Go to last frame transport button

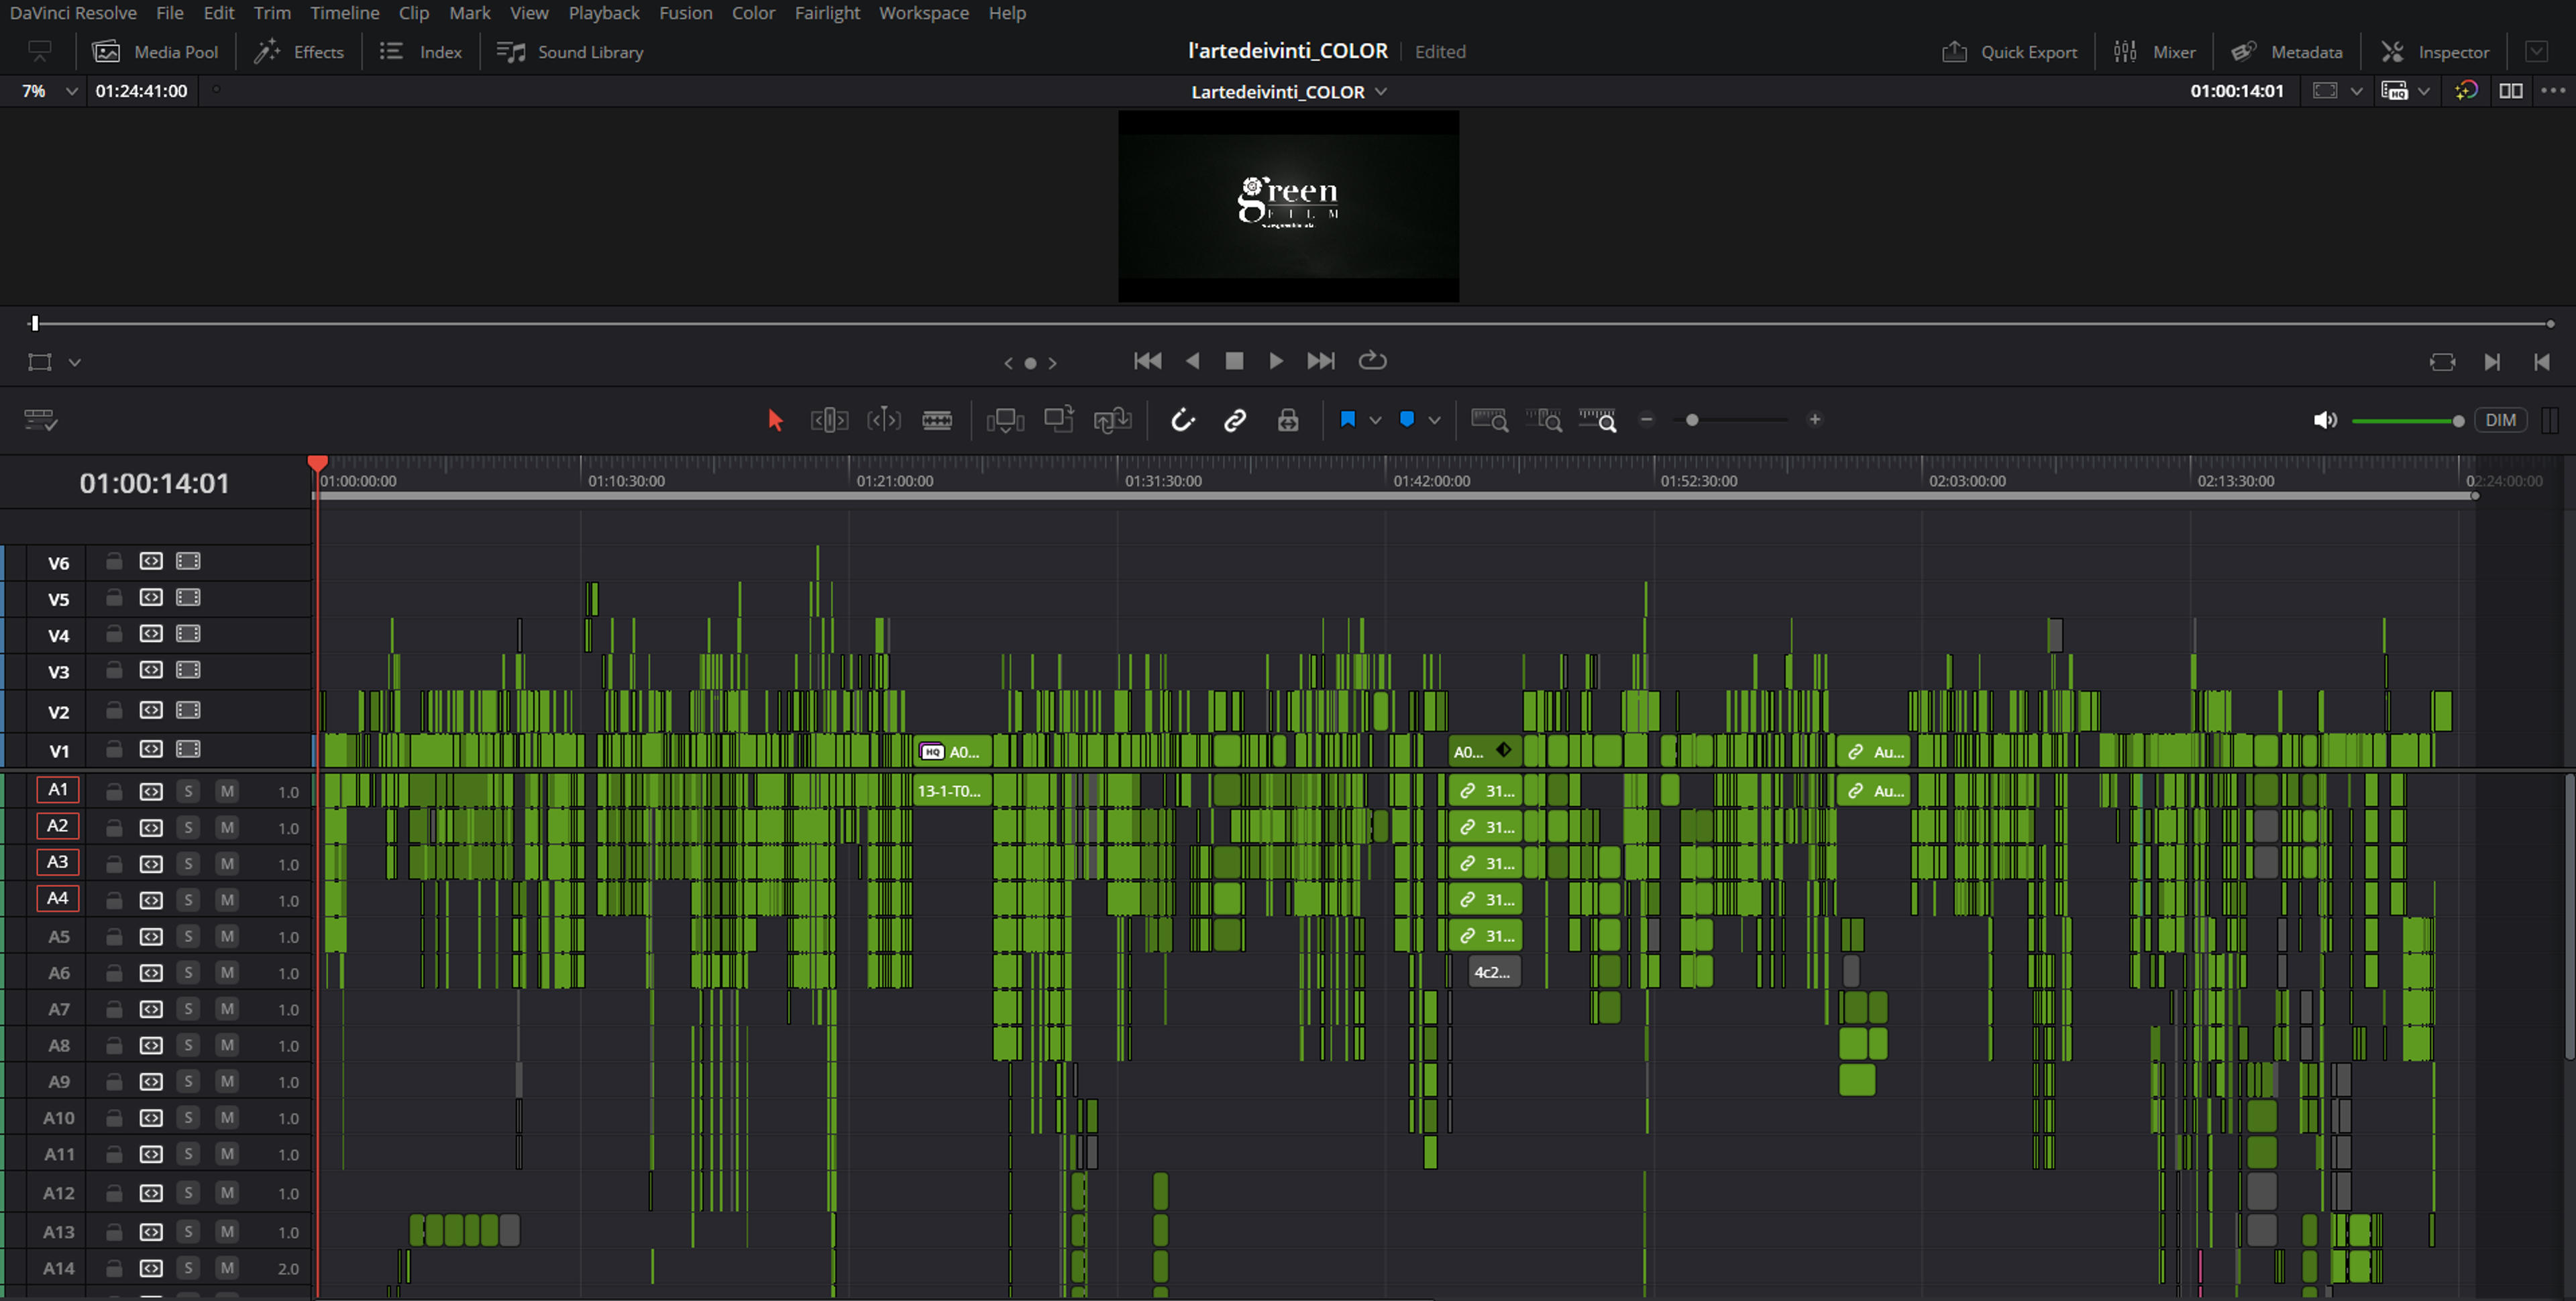1321,361
